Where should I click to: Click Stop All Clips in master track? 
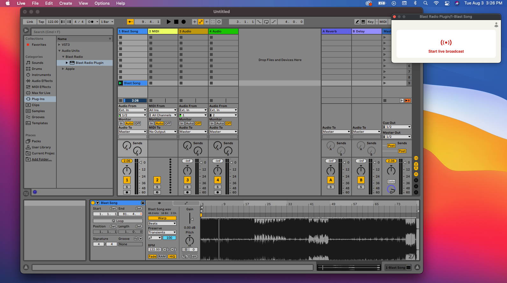click(x=385, y=100)
